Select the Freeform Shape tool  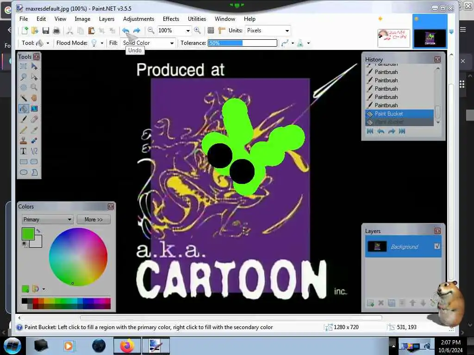[x=34, y=172]
